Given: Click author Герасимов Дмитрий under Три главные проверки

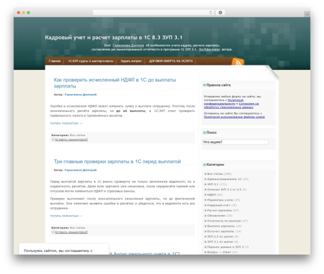Looking at the screenshot, I should 80,170.
